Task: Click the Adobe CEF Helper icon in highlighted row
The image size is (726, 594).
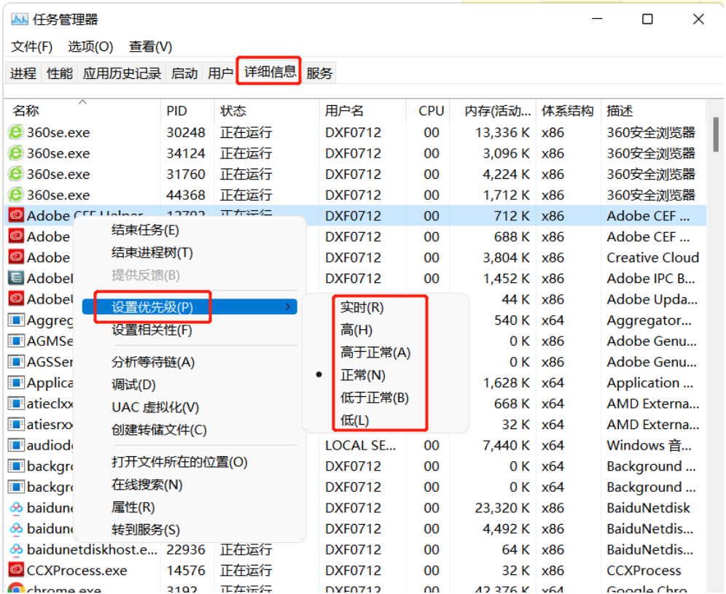Action: [16, 215]
